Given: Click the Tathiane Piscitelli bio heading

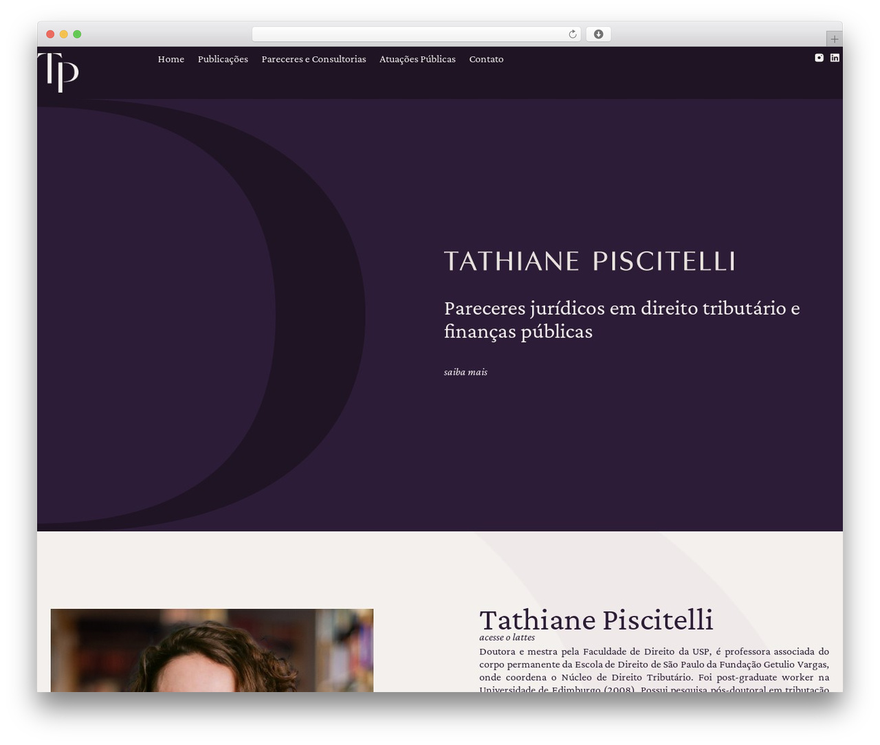Looking at the screenshot, I should (596, 619).
